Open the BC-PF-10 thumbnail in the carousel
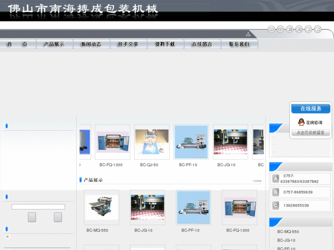The width and height of the screenshot is (334, 250). (x=191, y=142)
